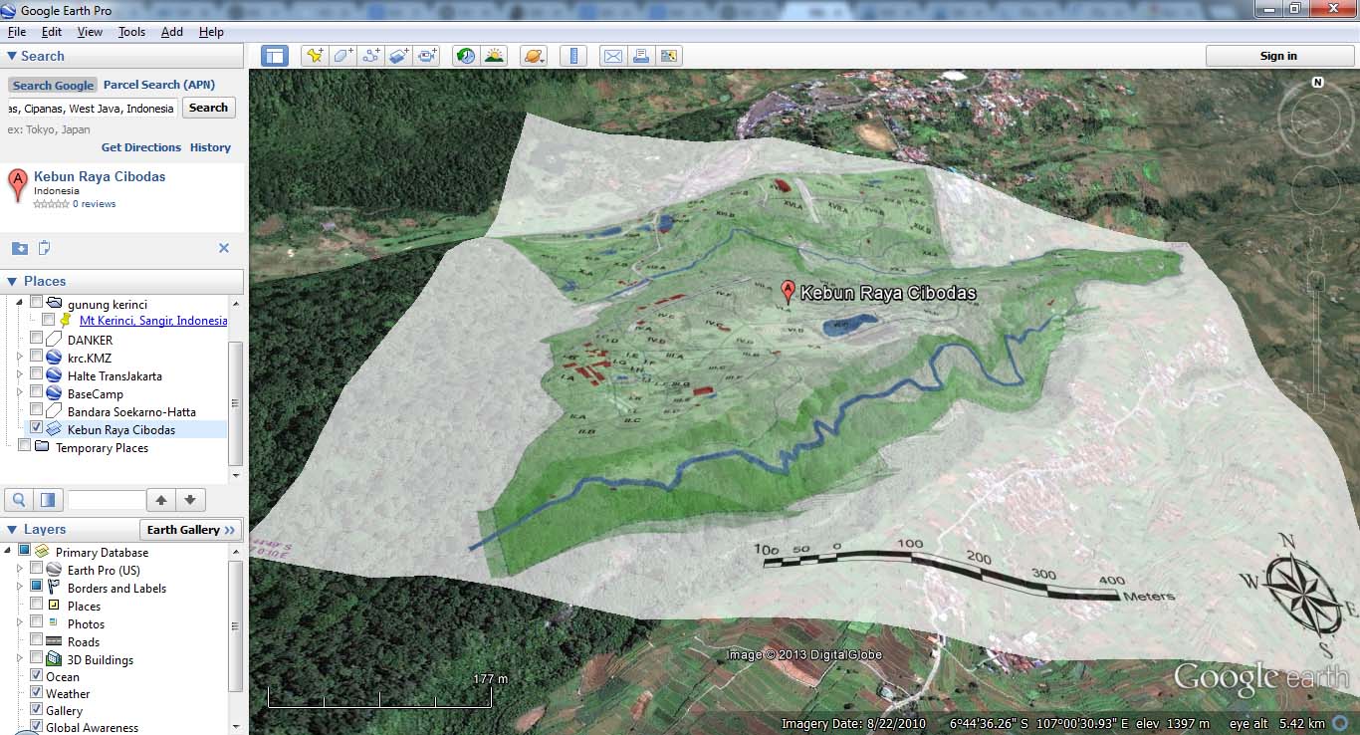Open the Add Image Overlay tool
The height and width of the screenshot is (735, 1360).
coord(398,56)
